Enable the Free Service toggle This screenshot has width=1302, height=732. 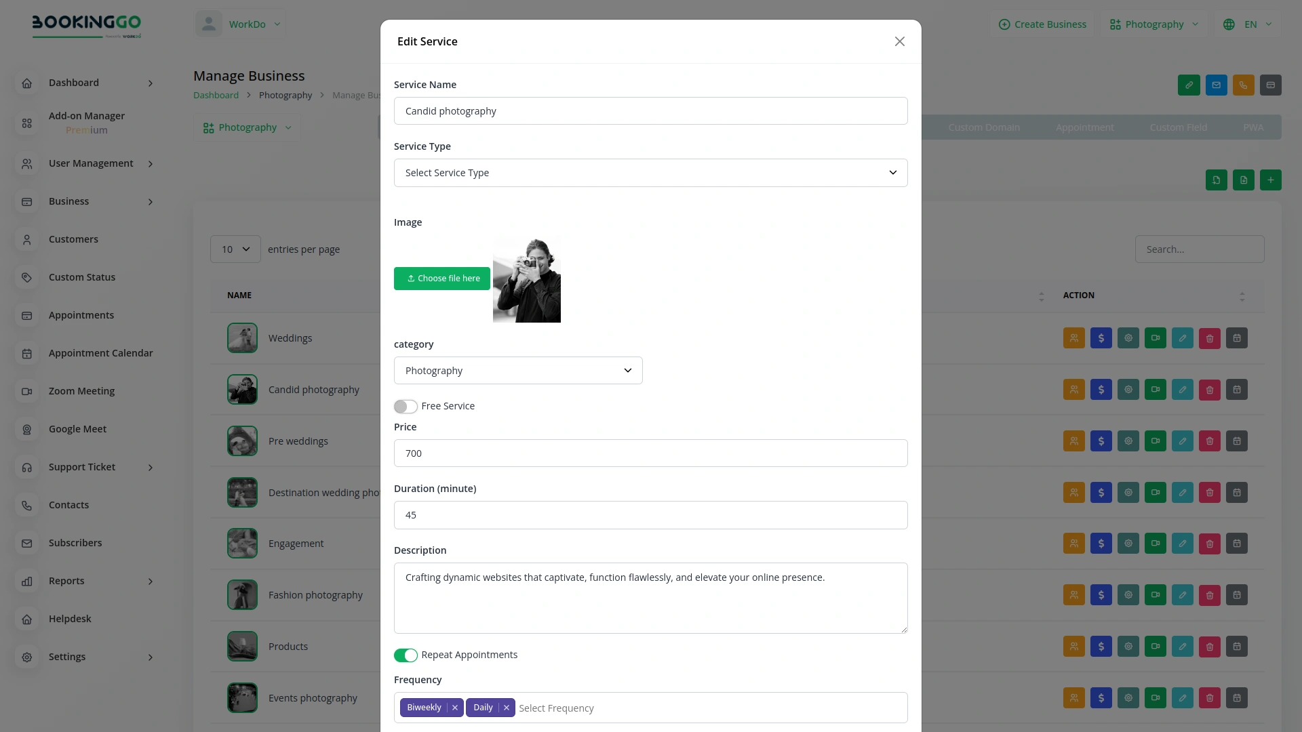(x=406, y=406)
